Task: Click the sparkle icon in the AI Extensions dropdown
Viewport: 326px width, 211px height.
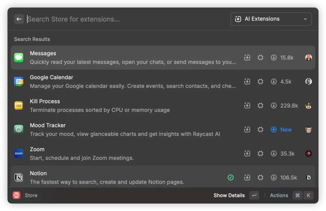Action: 238,19
